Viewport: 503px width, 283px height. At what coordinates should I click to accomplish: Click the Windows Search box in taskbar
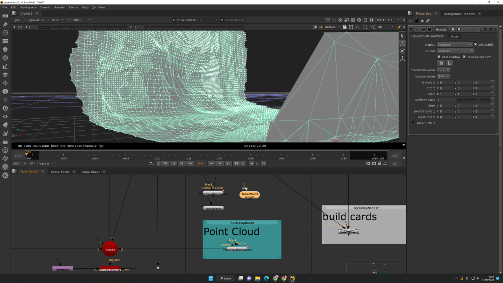click(225, 278)
